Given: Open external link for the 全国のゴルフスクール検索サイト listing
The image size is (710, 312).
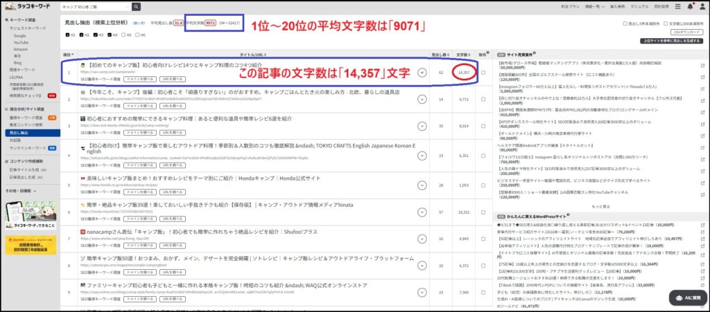Looking at the screenshot, I should [702, 77].
